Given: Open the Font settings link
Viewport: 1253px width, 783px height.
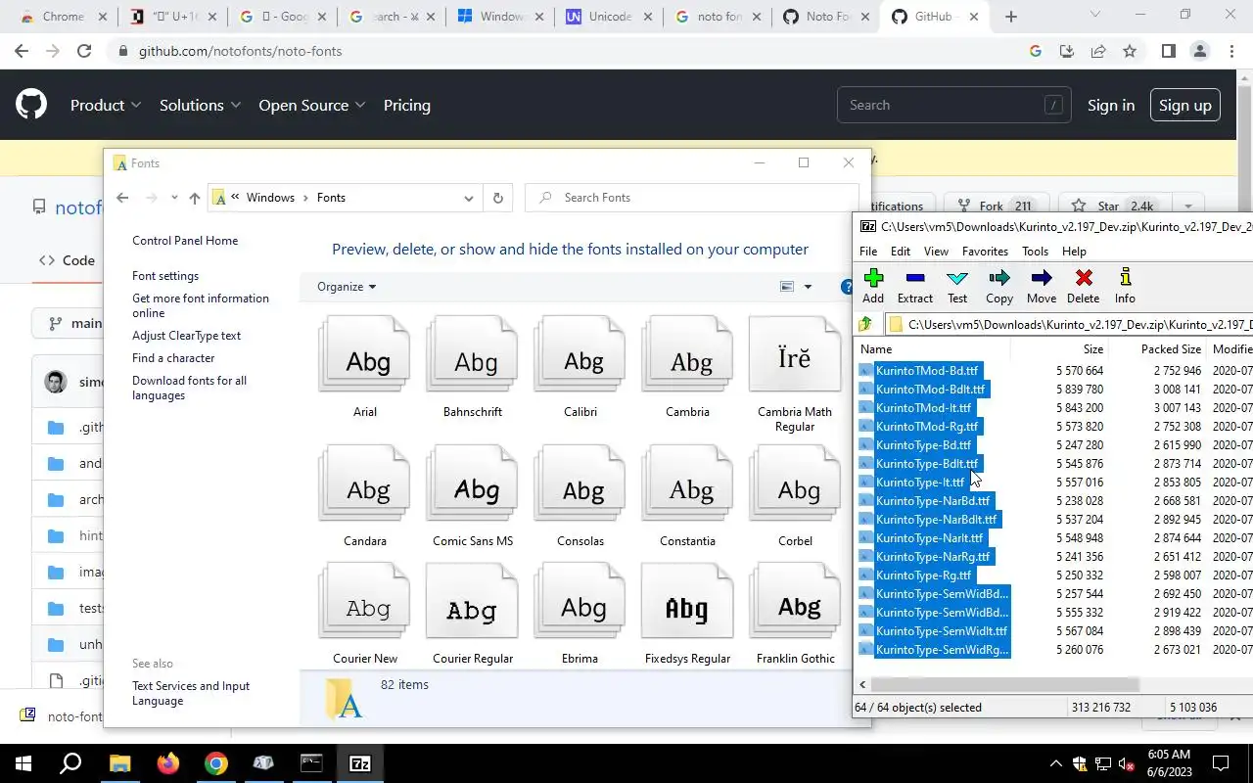Looking at the screenshot, I should (165, 276).
